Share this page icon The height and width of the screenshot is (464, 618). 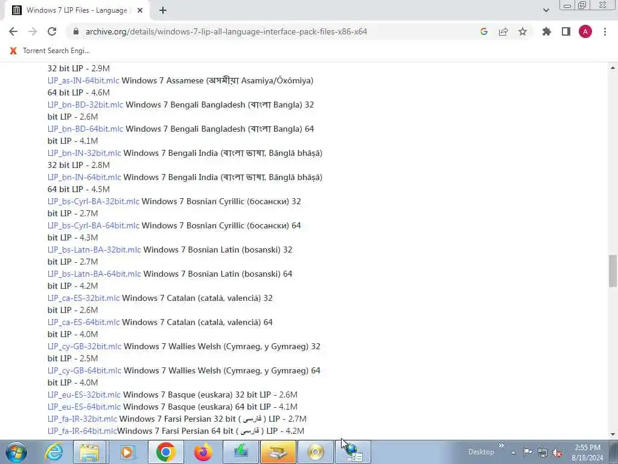(x=503, y=31)
